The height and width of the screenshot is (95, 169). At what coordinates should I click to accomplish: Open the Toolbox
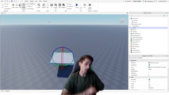click(x=44, y=6)
